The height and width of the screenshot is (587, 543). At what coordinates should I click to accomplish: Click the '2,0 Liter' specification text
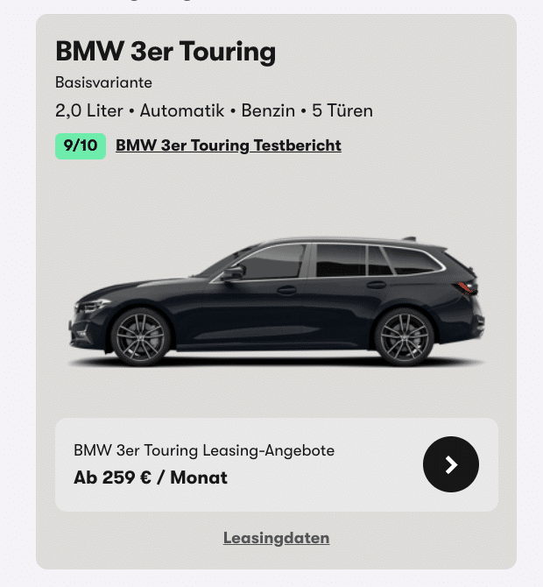pyautogui.click(x=89, y=110)
